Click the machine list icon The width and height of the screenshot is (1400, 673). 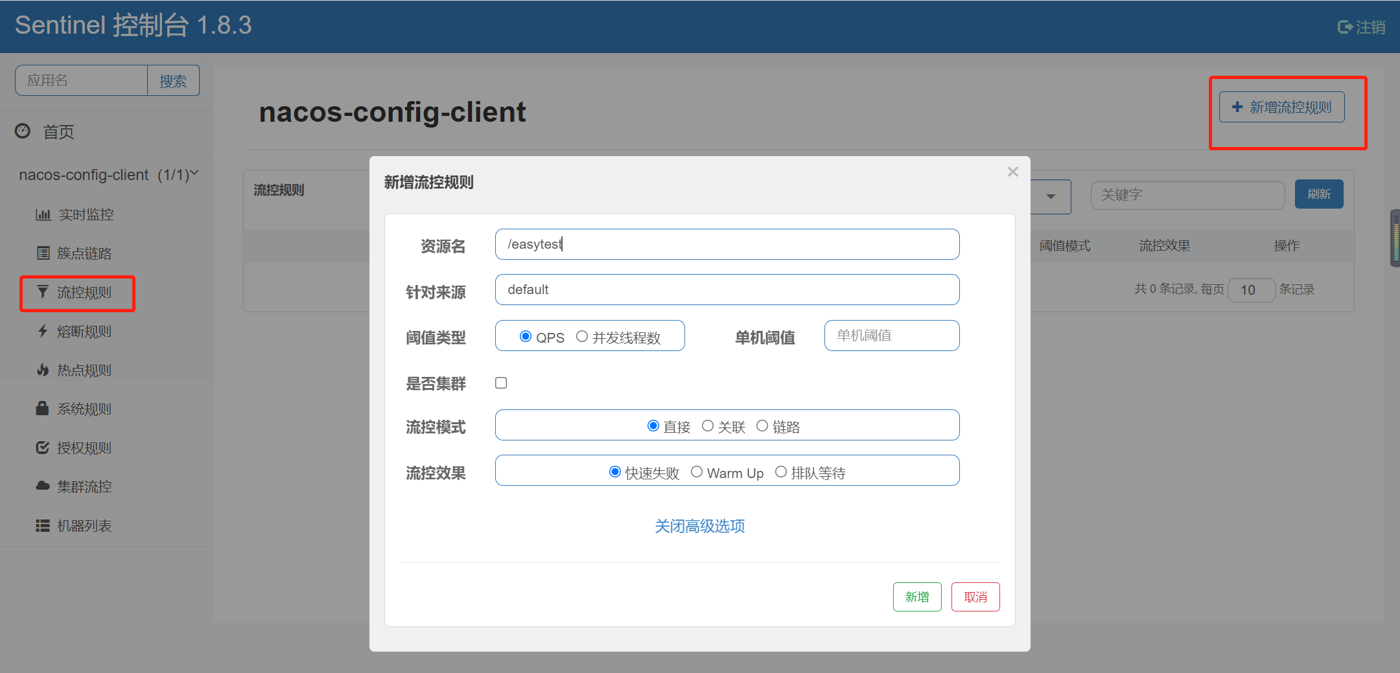click(x=43, y=525)
